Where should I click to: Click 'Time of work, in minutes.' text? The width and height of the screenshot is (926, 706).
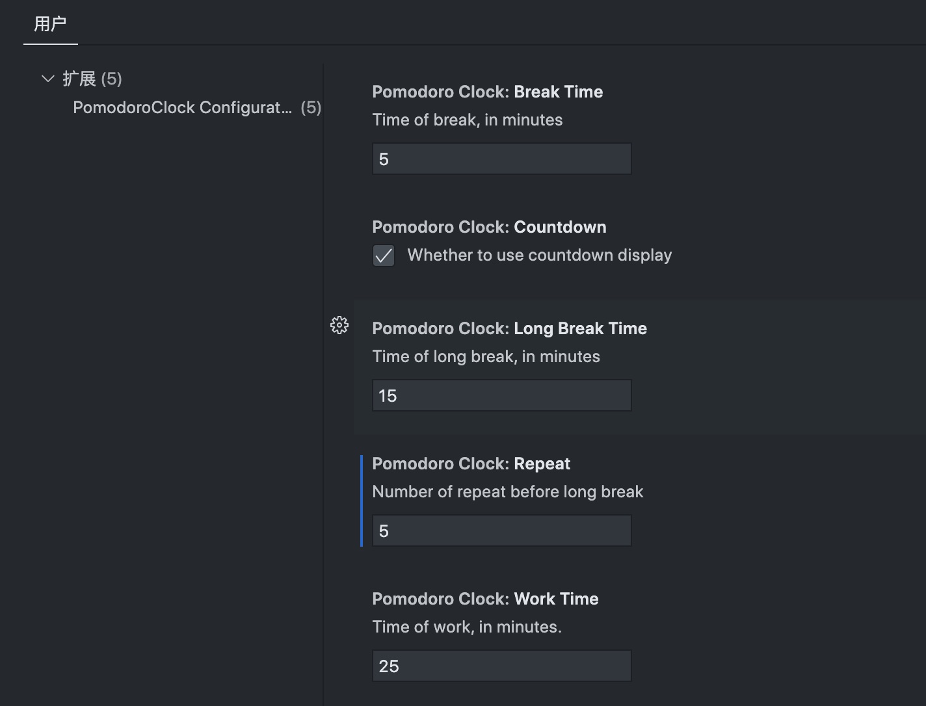point(467,627)
